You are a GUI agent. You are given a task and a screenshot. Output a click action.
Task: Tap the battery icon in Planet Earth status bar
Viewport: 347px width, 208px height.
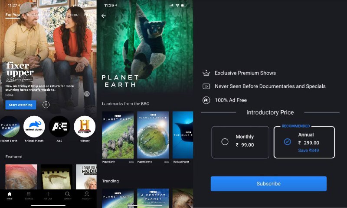click(x=184, y=5)
